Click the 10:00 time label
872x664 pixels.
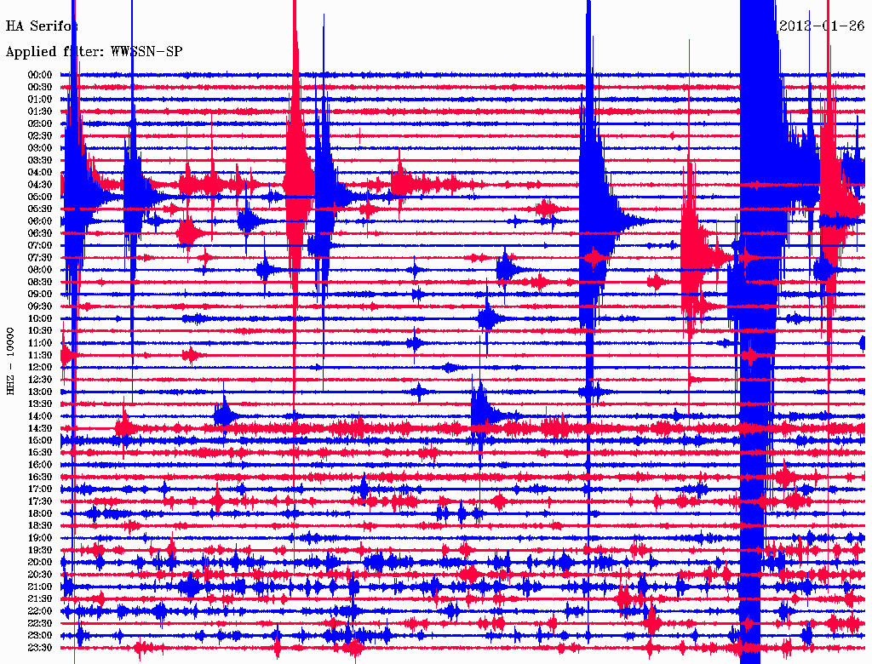click(x=40, y=318)
